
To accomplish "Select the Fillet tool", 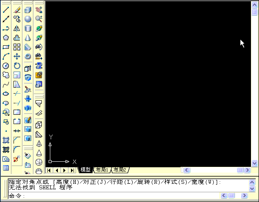I will click(17, 149).
